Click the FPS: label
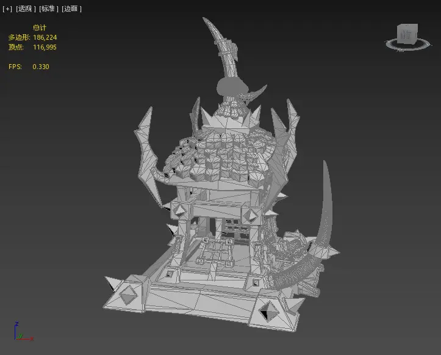Image resolution: width=441 pixels, height=355 pixels. pos(15,67)
